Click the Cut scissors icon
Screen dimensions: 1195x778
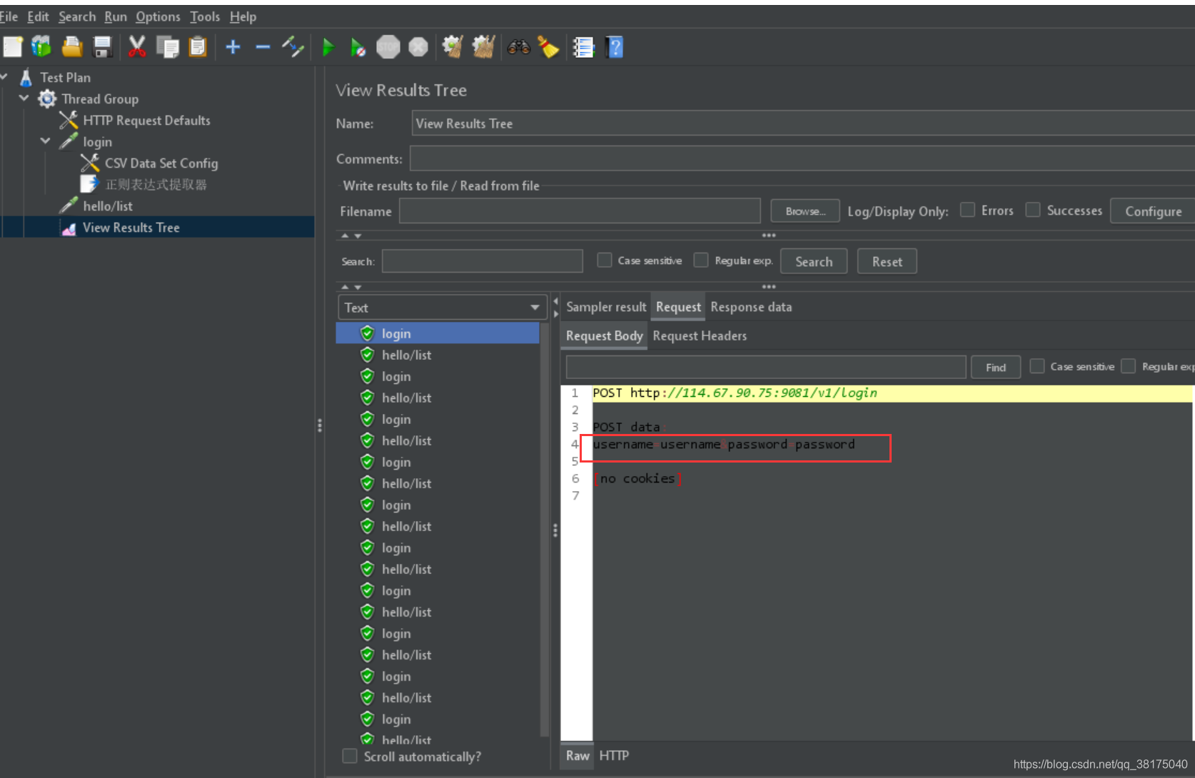pos(137,47)
